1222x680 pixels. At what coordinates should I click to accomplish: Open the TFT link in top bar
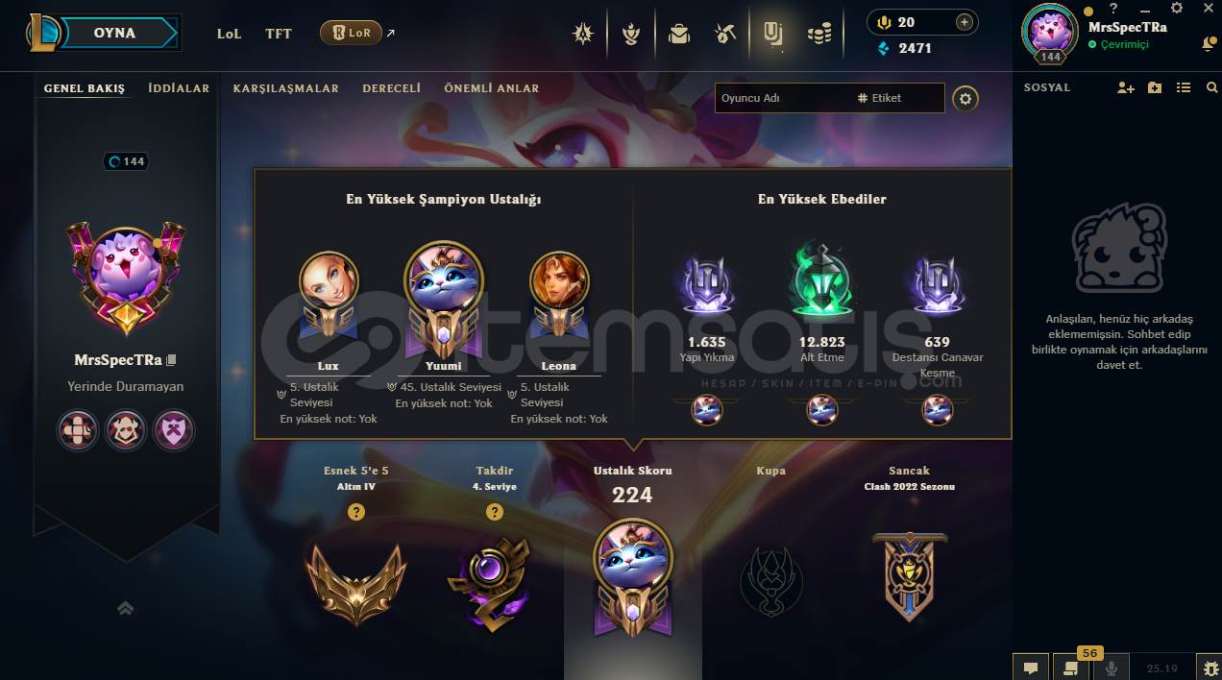pos(279,34)
